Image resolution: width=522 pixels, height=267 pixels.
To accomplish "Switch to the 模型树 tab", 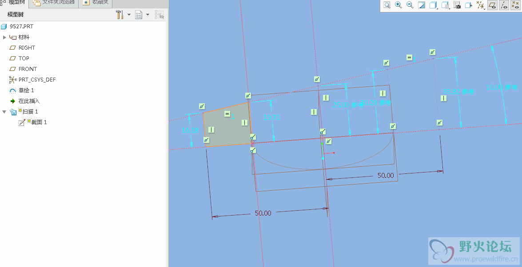I will [x=14, y=3].
